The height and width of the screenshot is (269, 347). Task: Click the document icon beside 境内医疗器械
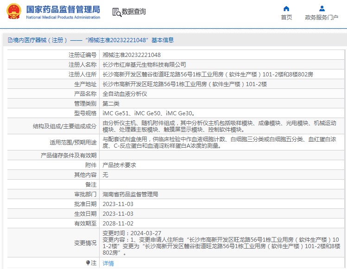coord(10,40)
